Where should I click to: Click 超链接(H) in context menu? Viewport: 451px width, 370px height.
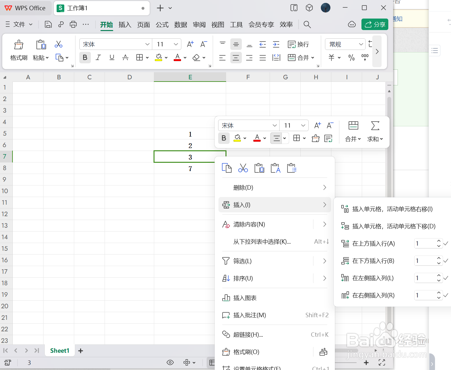[x=275, y=335]
